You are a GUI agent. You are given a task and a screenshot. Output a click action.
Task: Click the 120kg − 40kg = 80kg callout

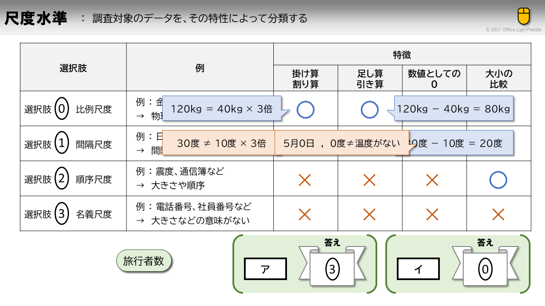(x=453, y=109)
